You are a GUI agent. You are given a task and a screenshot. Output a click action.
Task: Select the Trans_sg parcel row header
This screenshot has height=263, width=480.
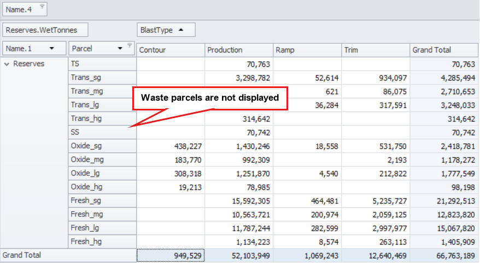click(x=102, y=78)
